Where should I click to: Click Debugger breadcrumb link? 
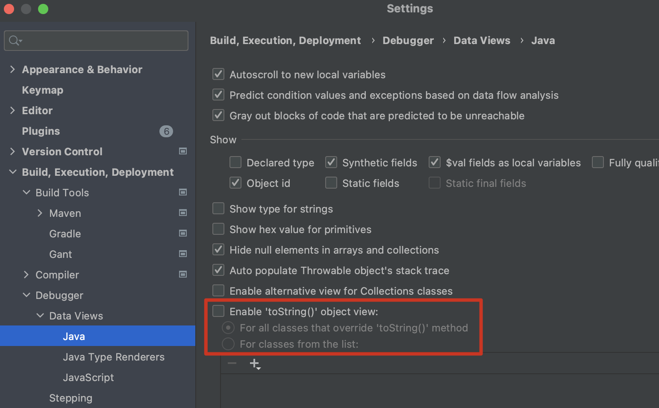408,41
